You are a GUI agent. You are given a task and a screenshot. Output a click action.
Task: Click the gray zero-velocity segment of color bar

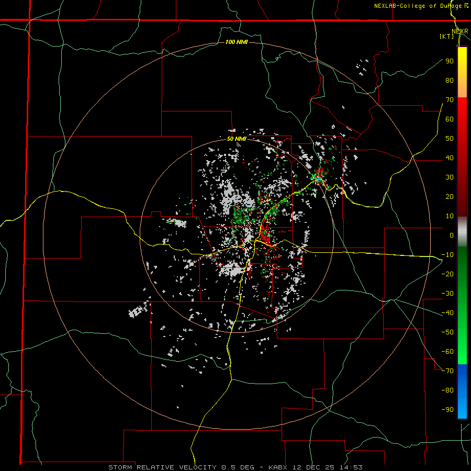(x=462, y=232)
